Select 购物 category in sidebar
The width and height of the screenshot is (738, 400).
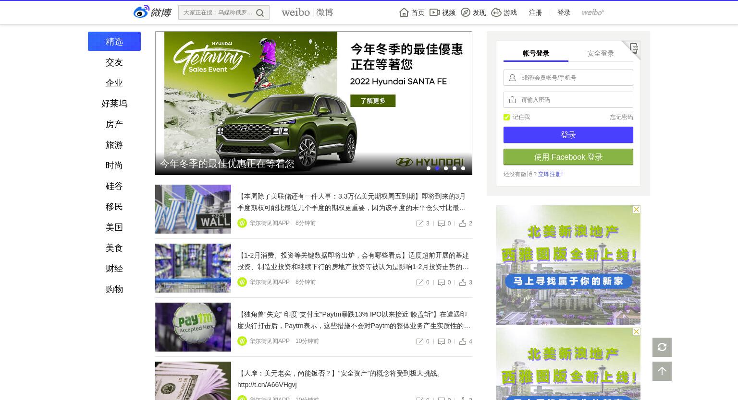(x=114, y=289)
